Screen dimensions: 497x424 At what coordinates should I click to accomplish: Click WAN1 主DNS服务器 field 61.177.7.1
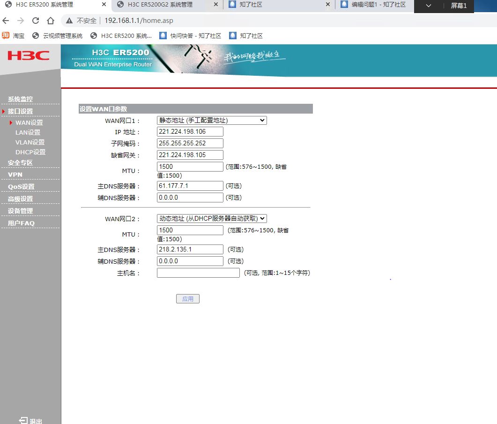pos(190,186)
